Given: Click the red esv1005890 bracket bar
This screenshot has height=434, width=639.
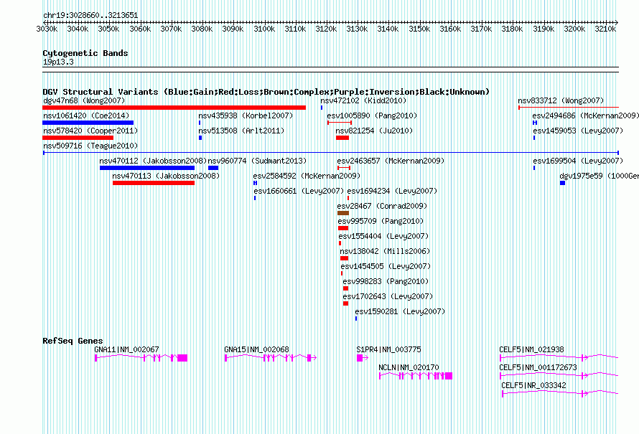Looking at the screenshot, I should click(340, 123).
